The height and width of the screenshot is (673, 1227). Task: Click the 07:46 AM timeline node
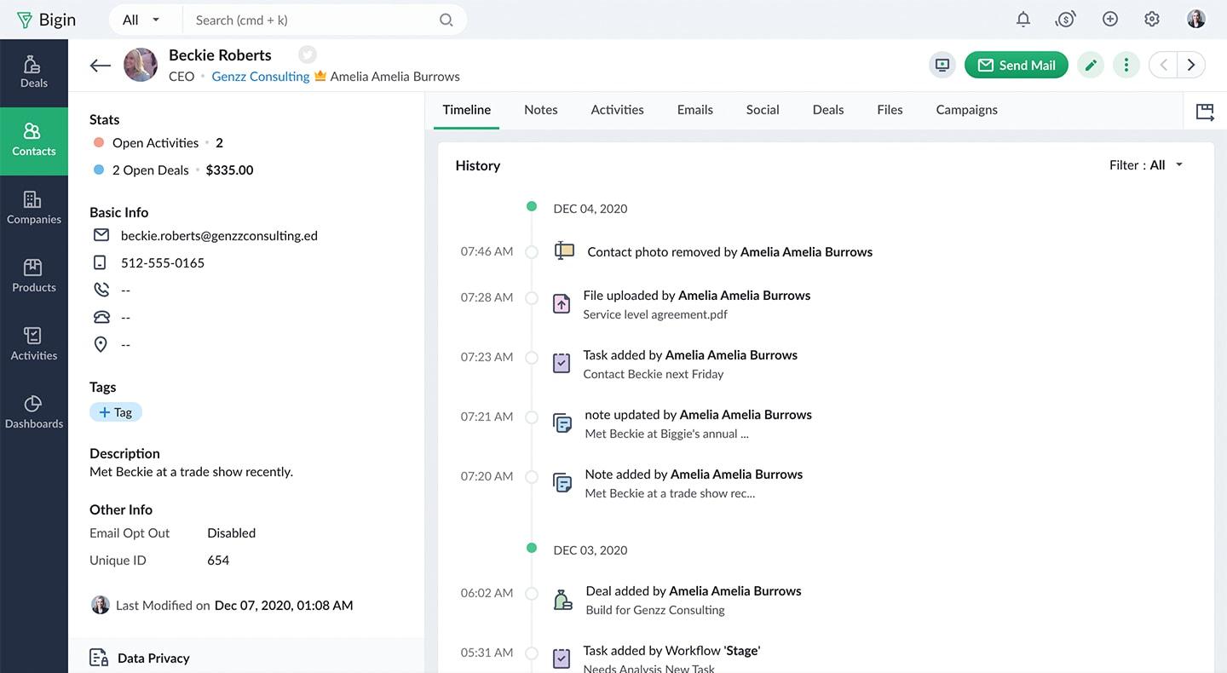(x=532, y=252)
